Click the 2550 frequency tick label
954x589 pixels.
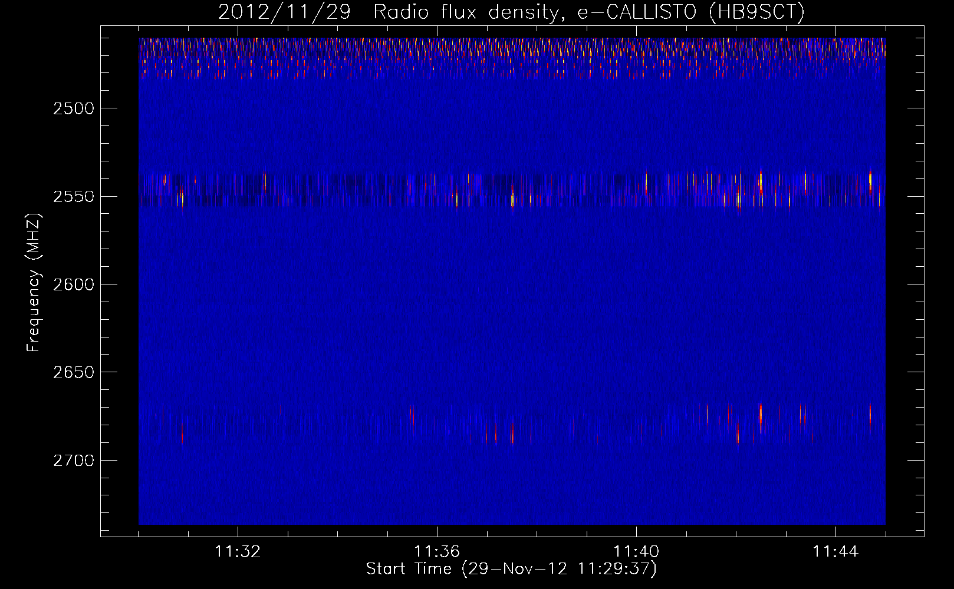[73, 196]
